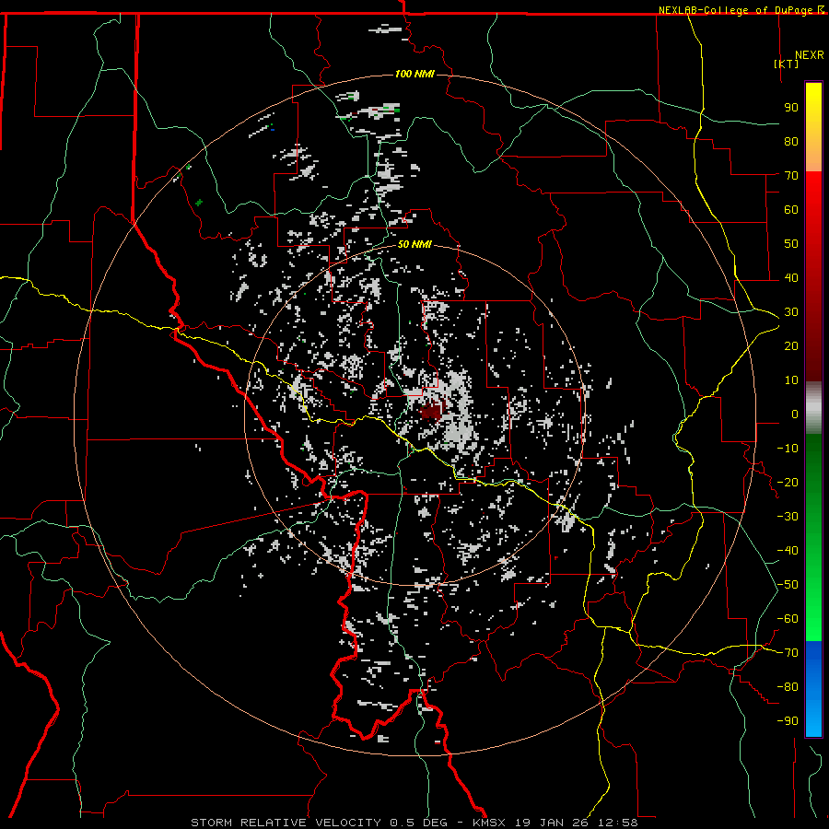Click the -60 value on the velocity scale
This screenshot has height=829, width=829.
[788, 619]
